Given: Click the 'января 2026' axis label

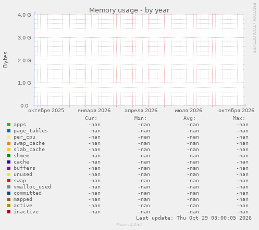Looking at the screenshot, I should coord(94,111).
